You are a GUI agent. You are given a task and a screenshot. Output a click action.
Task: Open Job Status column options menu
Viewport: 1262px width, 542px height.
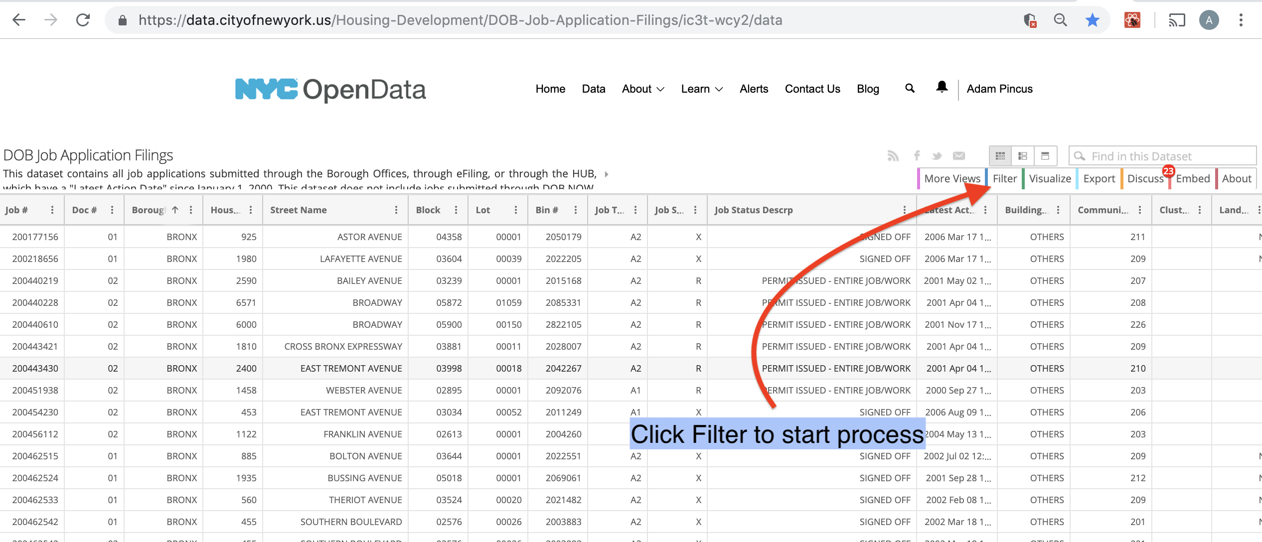coord(695,210)
